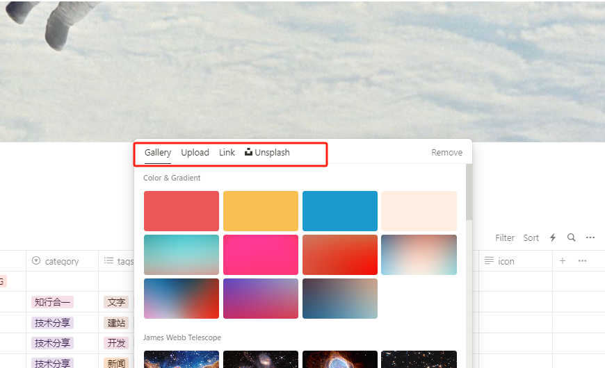
Task: Click the database search magnifier icon
Action: (x=572, y=237)
